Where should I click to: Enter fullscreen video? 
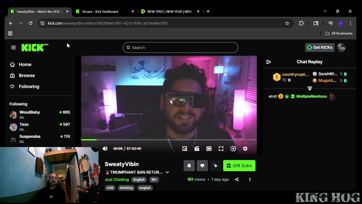tap(221, 148)
